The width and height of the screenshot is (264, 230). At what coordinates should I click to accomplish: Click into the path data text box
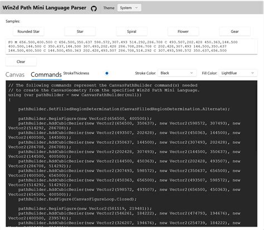coord(131,47)
